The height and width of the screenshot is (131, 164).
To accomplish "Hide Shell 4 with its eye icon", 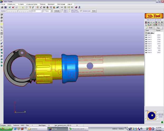I will coord(146,41).
